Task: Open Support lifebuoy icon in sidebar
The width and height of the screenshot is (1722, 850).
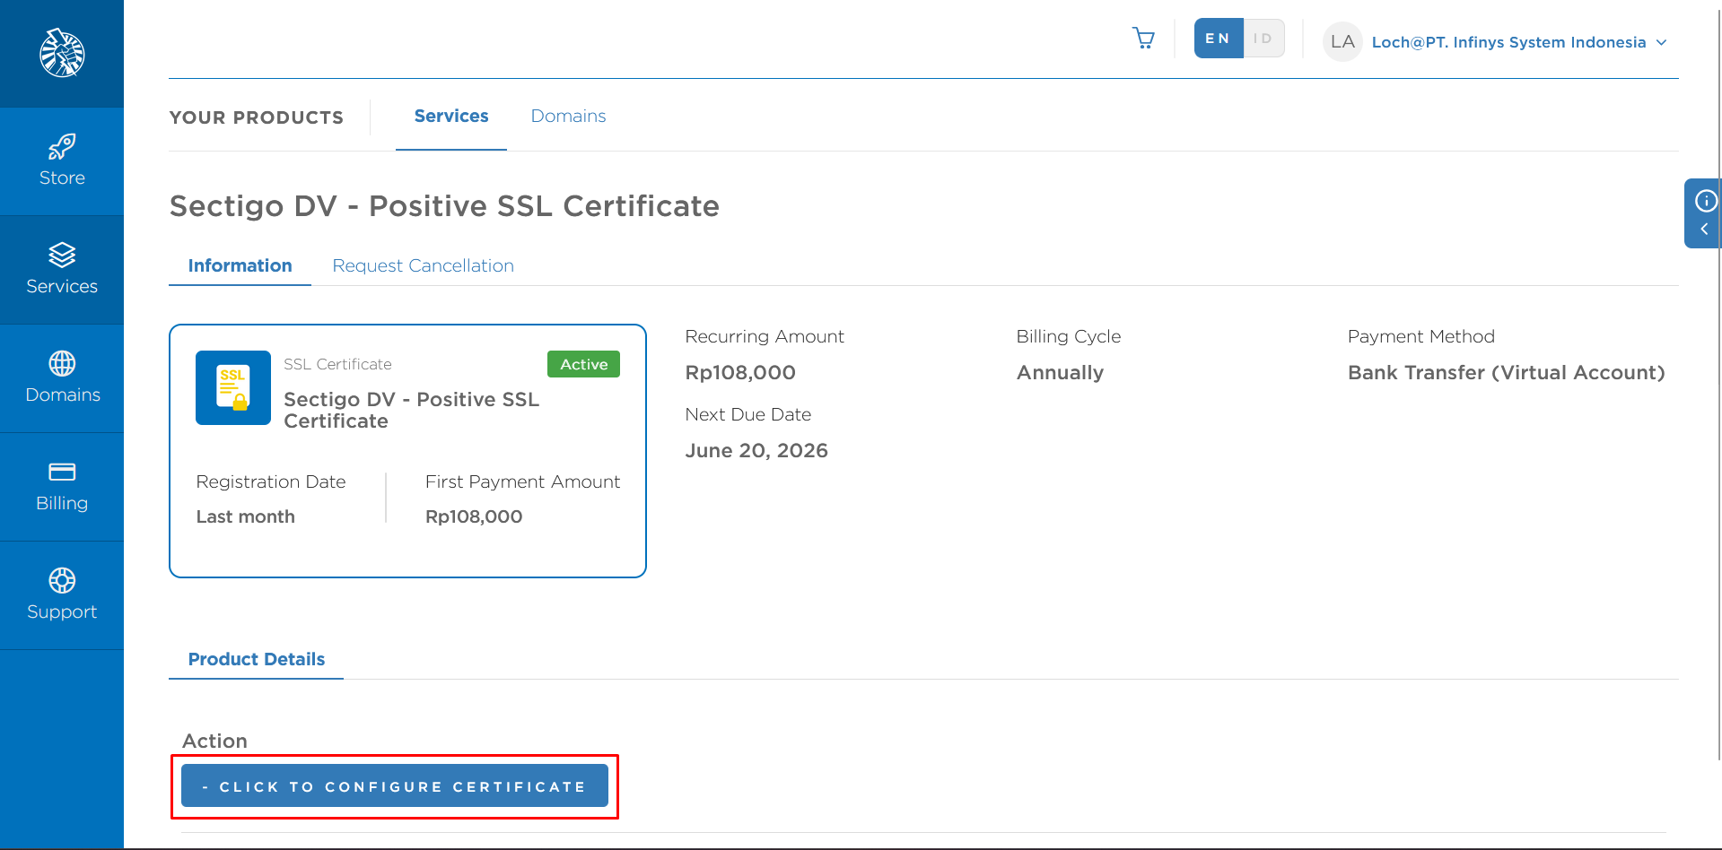Action: pos(62,581)
